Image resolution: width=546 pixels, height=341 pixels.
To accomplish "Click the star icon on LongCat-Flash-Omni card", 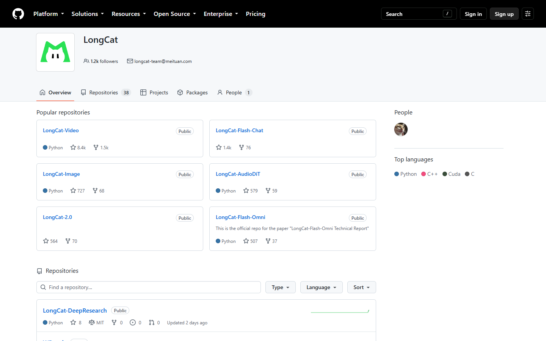I will pyautogui.click(x=246, y=241).
